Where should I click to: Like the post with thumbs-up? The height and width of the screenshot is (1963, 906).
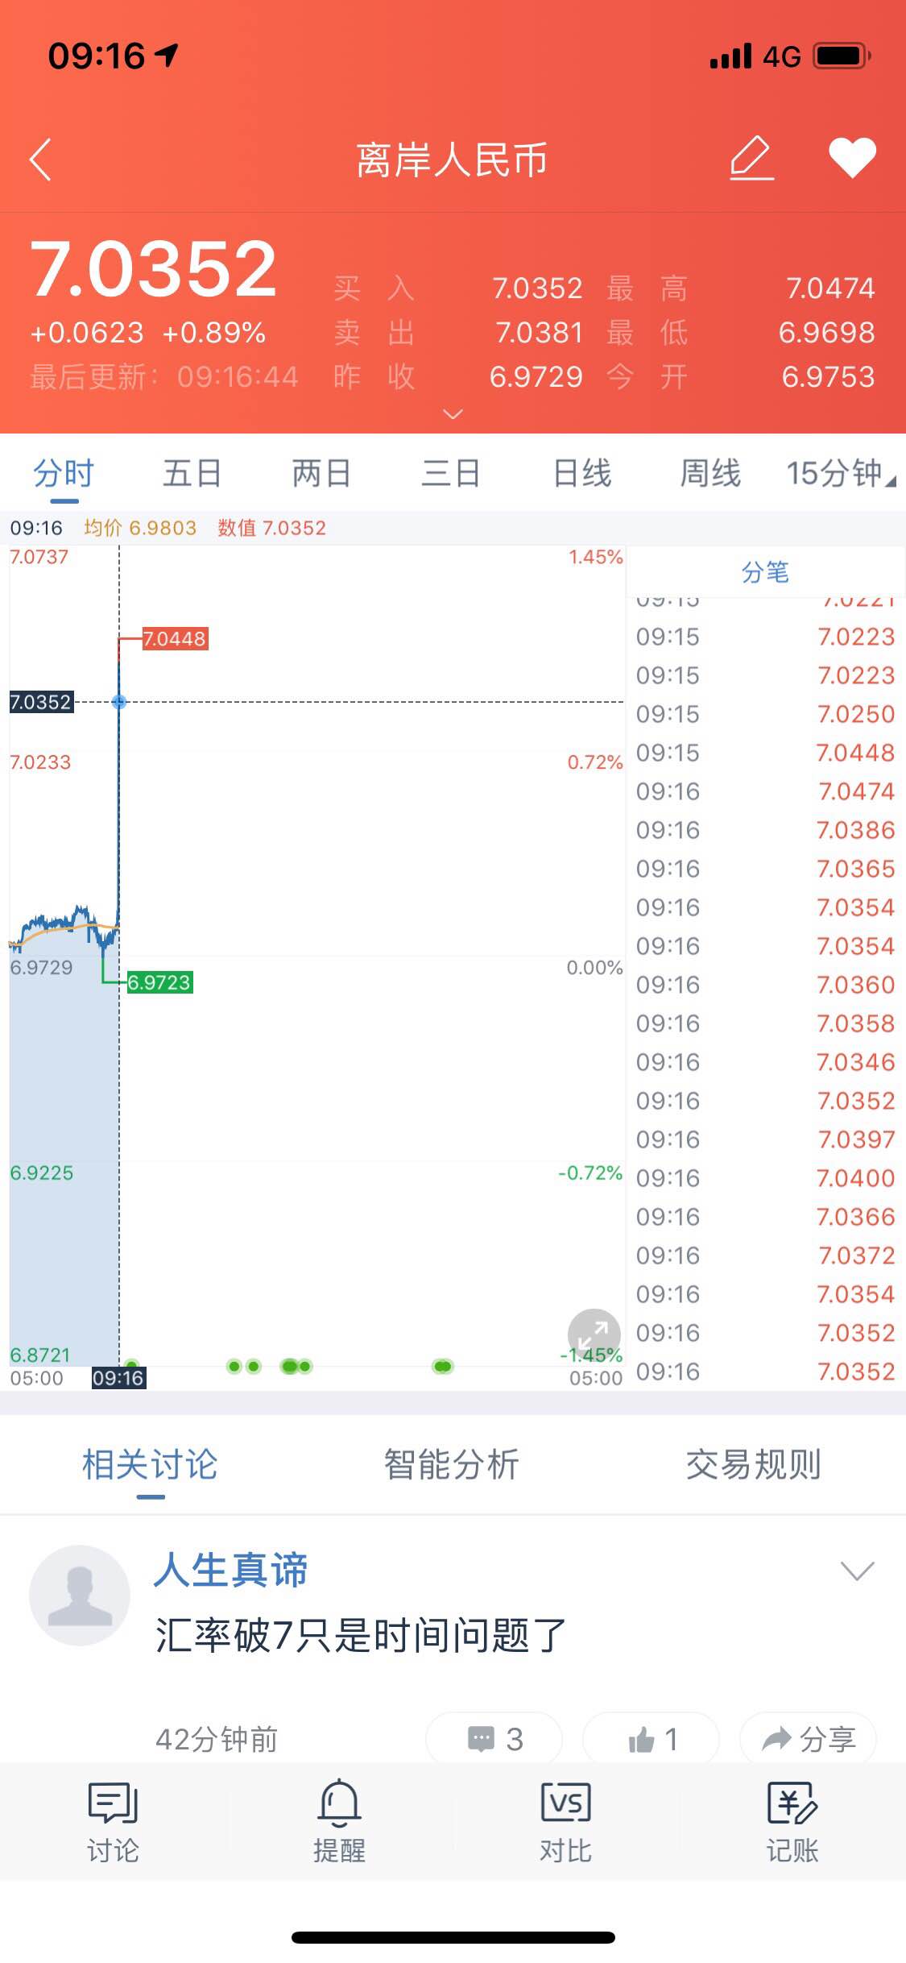point(652,1739)
